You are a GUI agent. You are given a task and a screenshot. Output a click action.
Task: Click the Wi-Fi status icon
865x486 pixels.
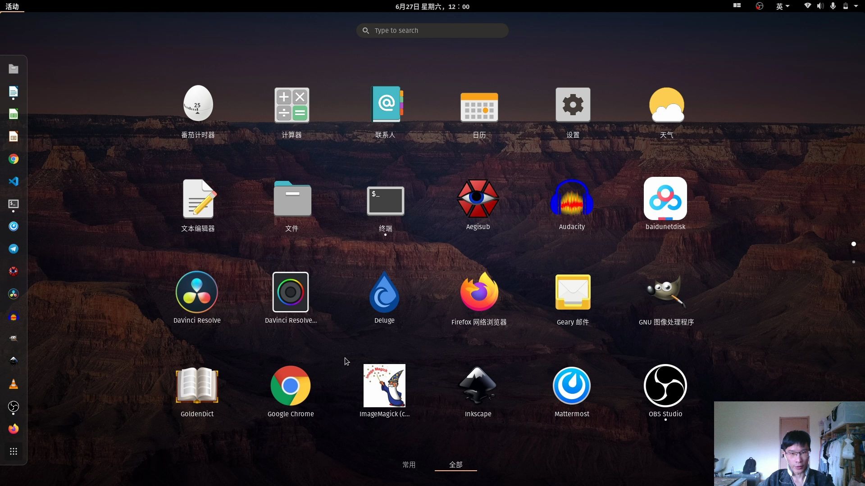pos(808,6)
